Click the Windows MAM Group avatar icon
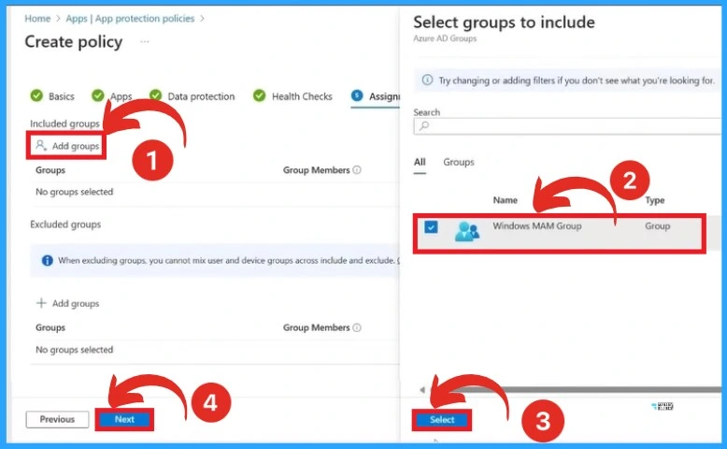The width and height of the screenshot is (727, 449). [466, 231]
